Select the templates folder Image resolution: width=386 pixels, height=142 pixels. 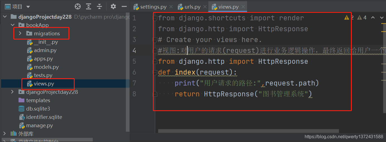coord(38,100)
